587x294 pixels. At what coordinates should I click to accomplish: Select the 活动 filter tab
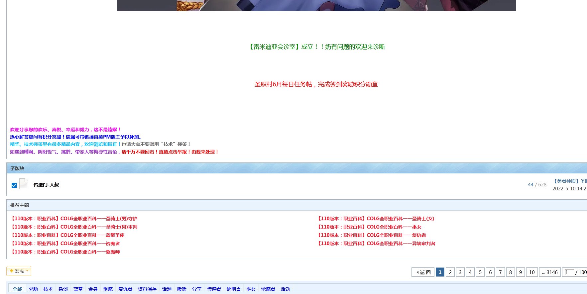click(286, 289)
